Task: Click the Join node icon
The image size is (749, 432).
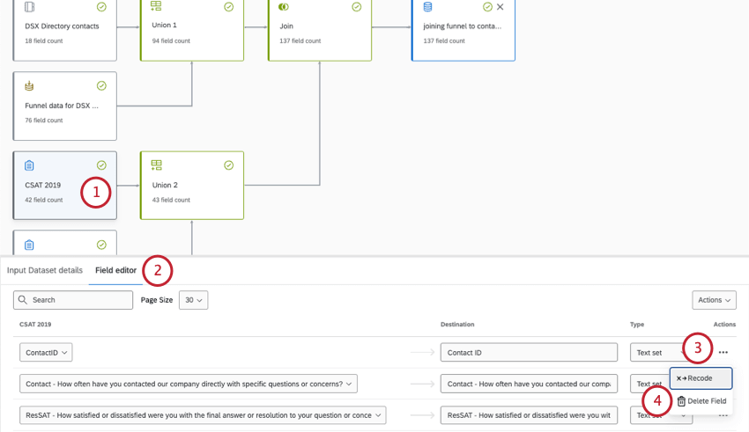Action: coord(284,7)
